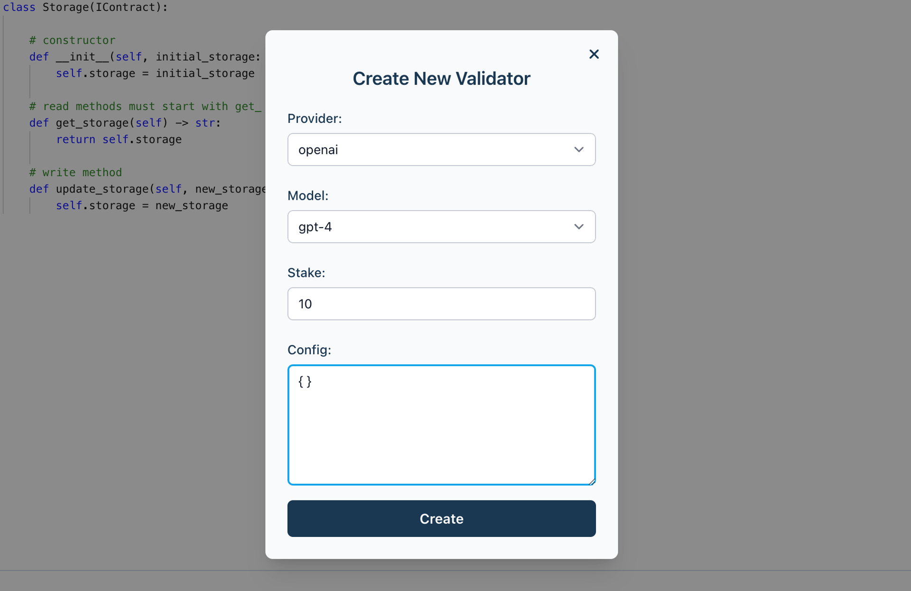
Task: Click the Stake: label
Action: click(x=306, y=273)
